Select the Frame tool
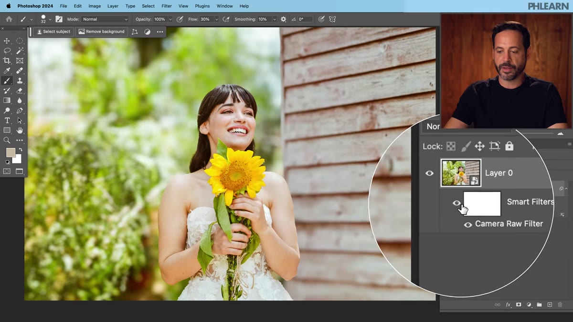573x322 pixels. [x=20, y=60]
